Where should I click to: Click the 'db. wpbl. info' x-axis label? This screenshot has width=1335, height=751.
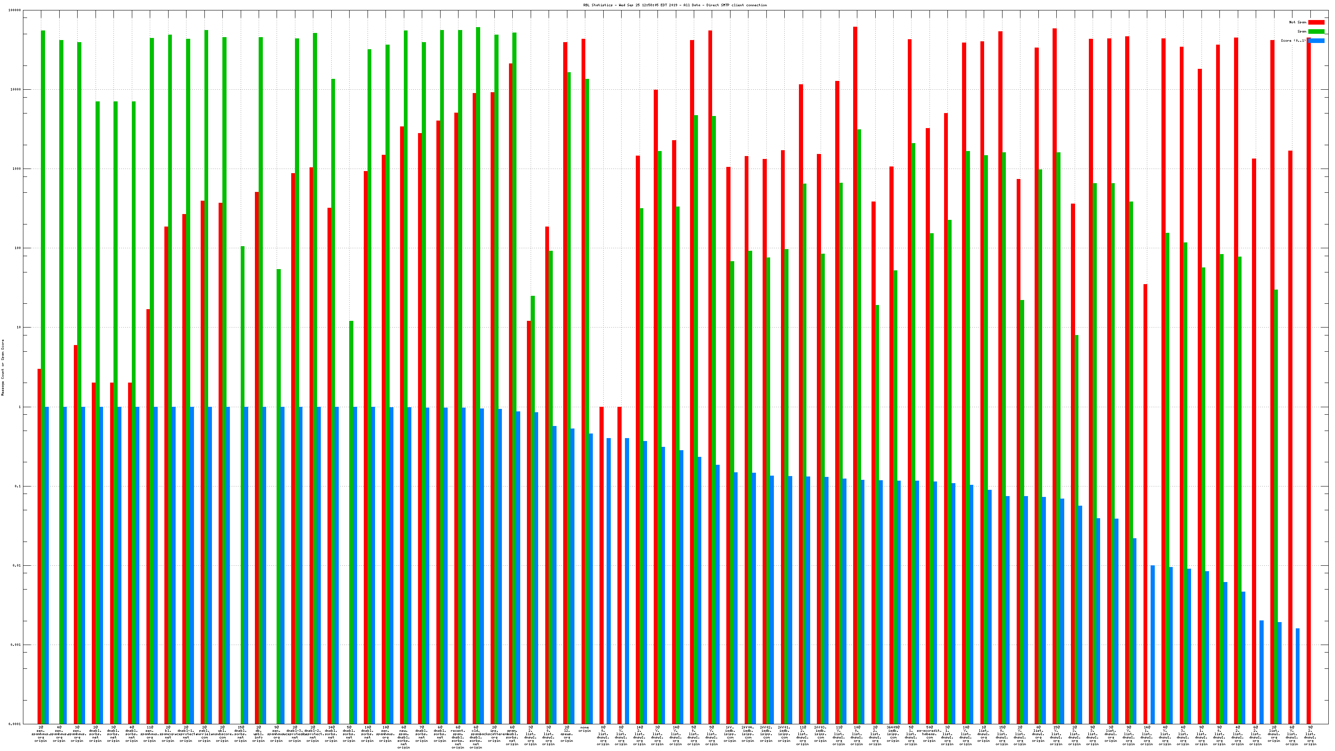[258, 734]
